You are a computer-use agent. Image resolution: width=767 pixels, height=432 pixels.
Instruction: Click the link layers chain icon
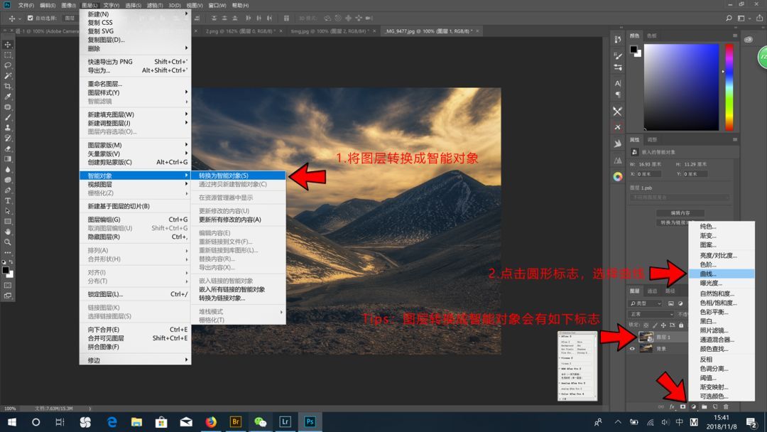pyautogui.click(x=660, y=406)
